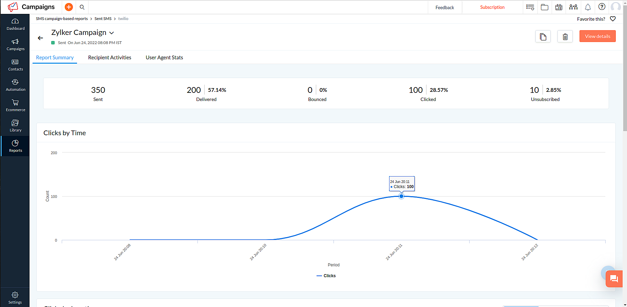
Task: Click the orange plus create icon
Action: (69, 7)
